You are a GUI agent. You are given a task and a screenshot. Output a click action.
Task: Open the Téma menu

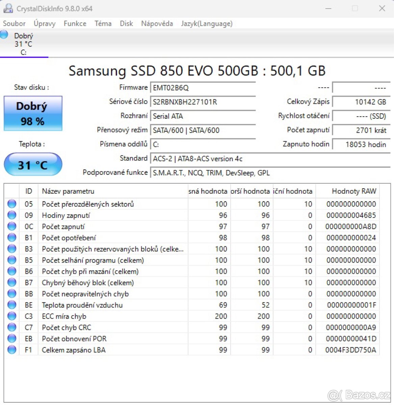[103, 23]
